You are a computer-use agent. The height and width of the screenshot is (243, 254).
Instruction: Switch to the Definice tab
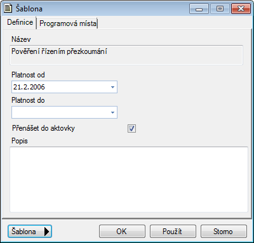20,22
